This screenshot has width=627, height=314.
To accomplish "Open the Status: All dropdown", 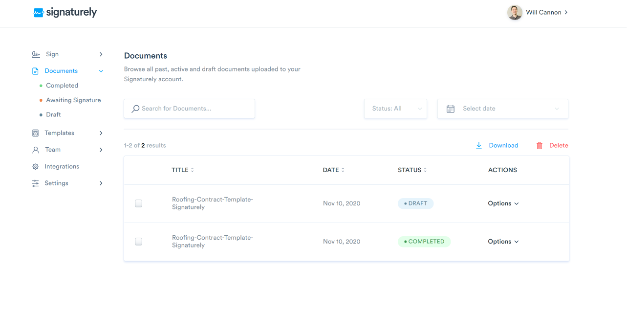I will tap(395, 109).
